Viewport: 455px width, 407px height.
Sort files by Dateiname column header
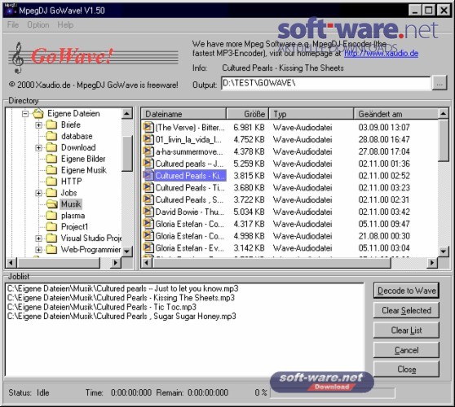183,114
